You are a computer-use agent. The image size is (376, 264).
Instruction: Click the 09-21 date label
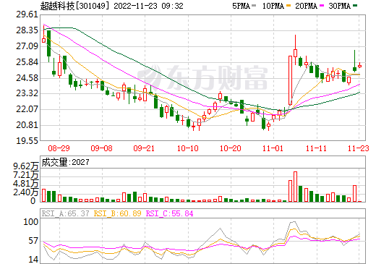[144, 148]
